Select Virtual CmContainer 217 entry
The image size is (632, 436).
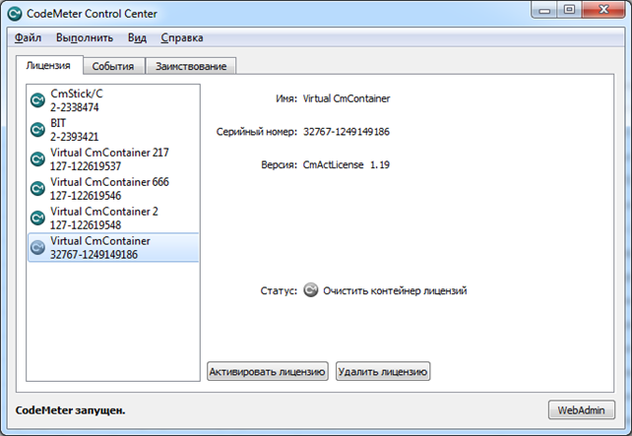113,158
